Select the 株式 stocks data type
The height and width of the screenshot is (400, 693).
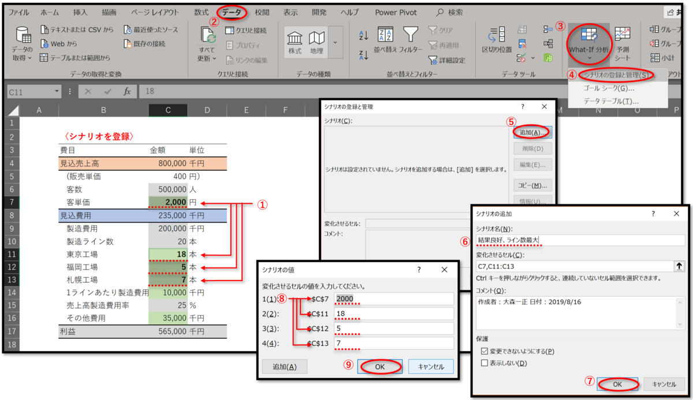click(x=295, y=42)
